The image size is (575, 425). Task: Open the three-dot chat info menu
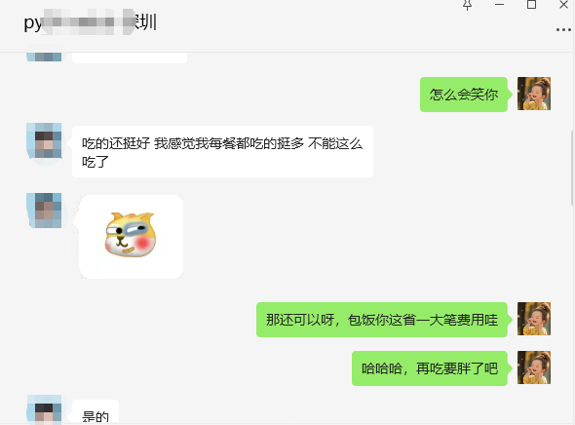(x=563, y=29)
